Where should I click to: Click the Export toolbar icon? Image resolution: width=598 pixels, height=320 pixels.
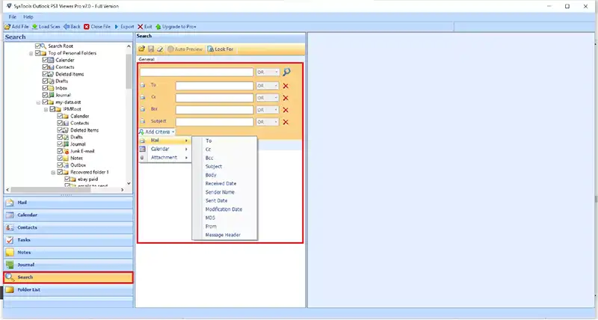point(117,27)
